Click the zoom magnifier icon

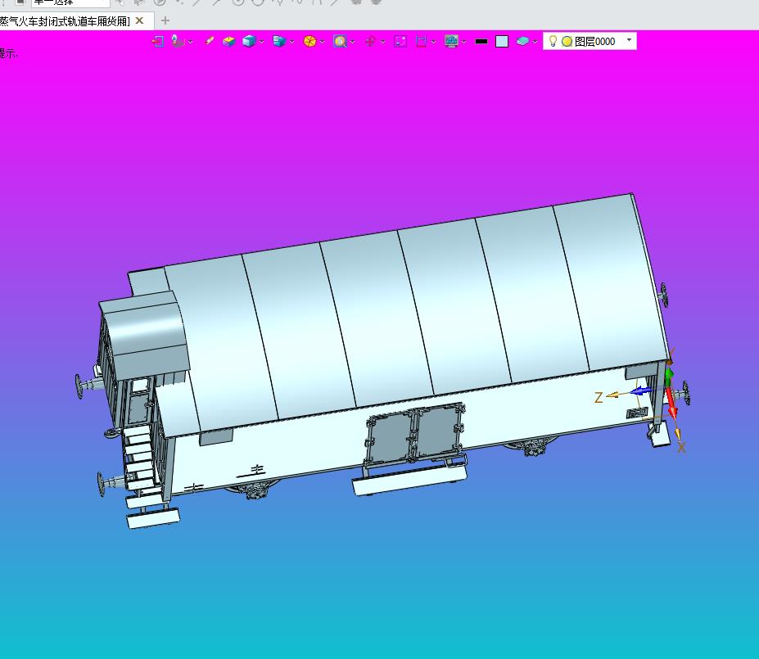click(340, 42)
